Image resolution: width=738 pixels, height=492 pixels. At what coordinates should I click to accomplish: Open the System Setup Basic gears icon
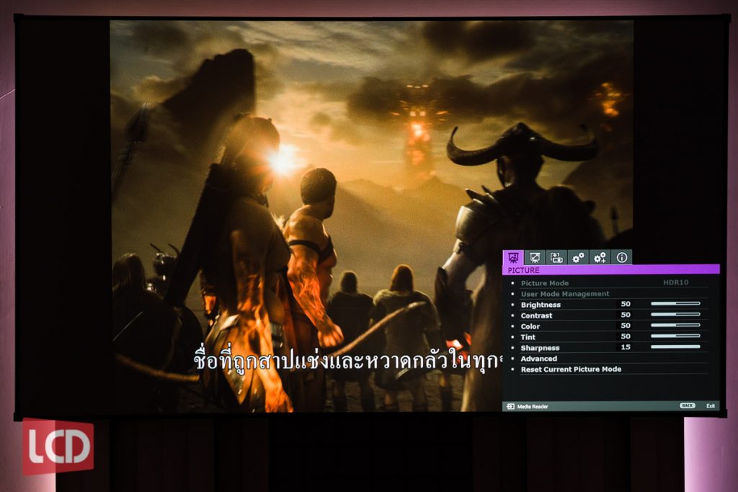[x=578, y=257]
